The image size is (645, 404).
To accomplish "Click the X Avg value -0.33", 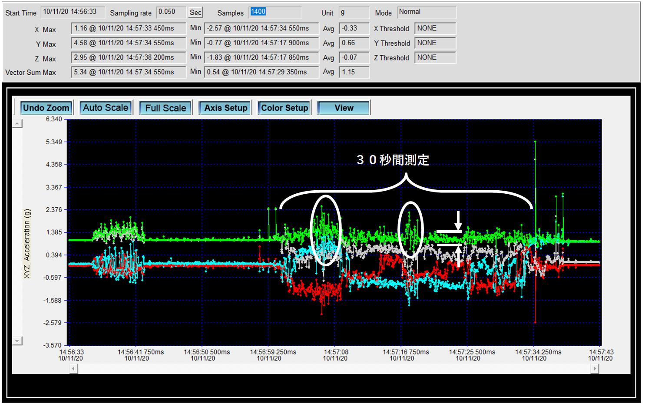I will point(354,29).
